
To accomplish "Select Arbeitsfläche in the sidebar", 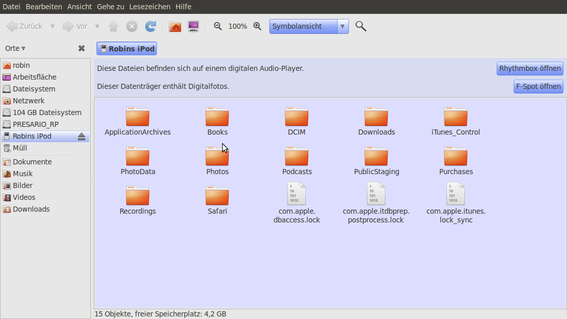I will (45, 77).
